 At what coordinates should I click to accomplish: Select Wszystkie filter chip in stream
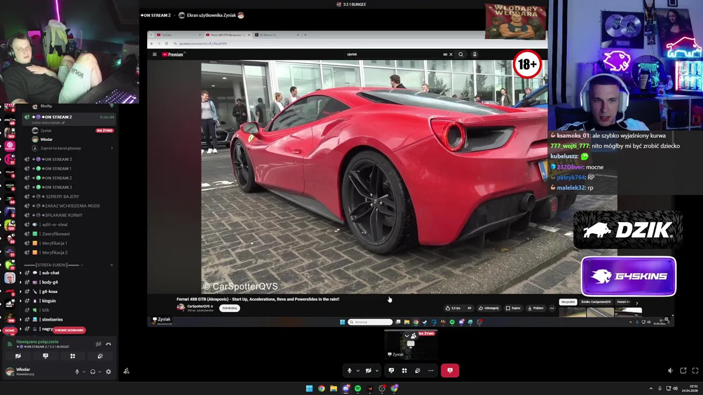[x=568, y=302]
